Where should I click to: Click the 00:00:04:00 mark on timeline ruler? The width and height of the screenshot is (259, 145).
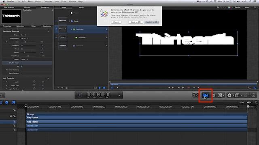point(121,107)
